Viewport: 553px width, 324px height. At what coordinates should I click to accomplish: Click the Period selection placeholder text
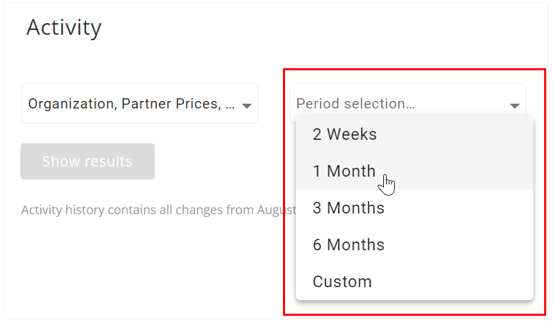point(355,104)
